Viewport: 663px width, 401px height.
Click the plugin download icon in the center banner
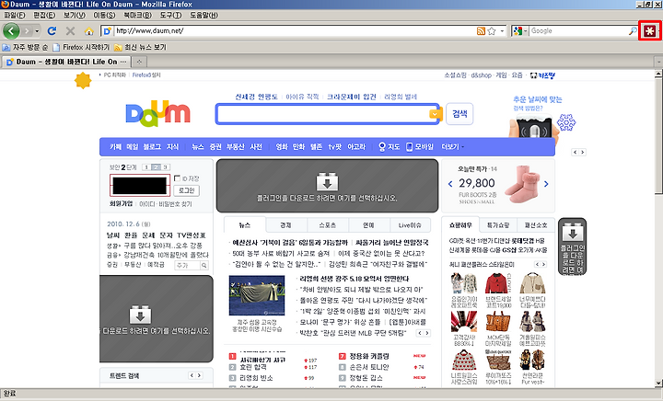(327, 182)
